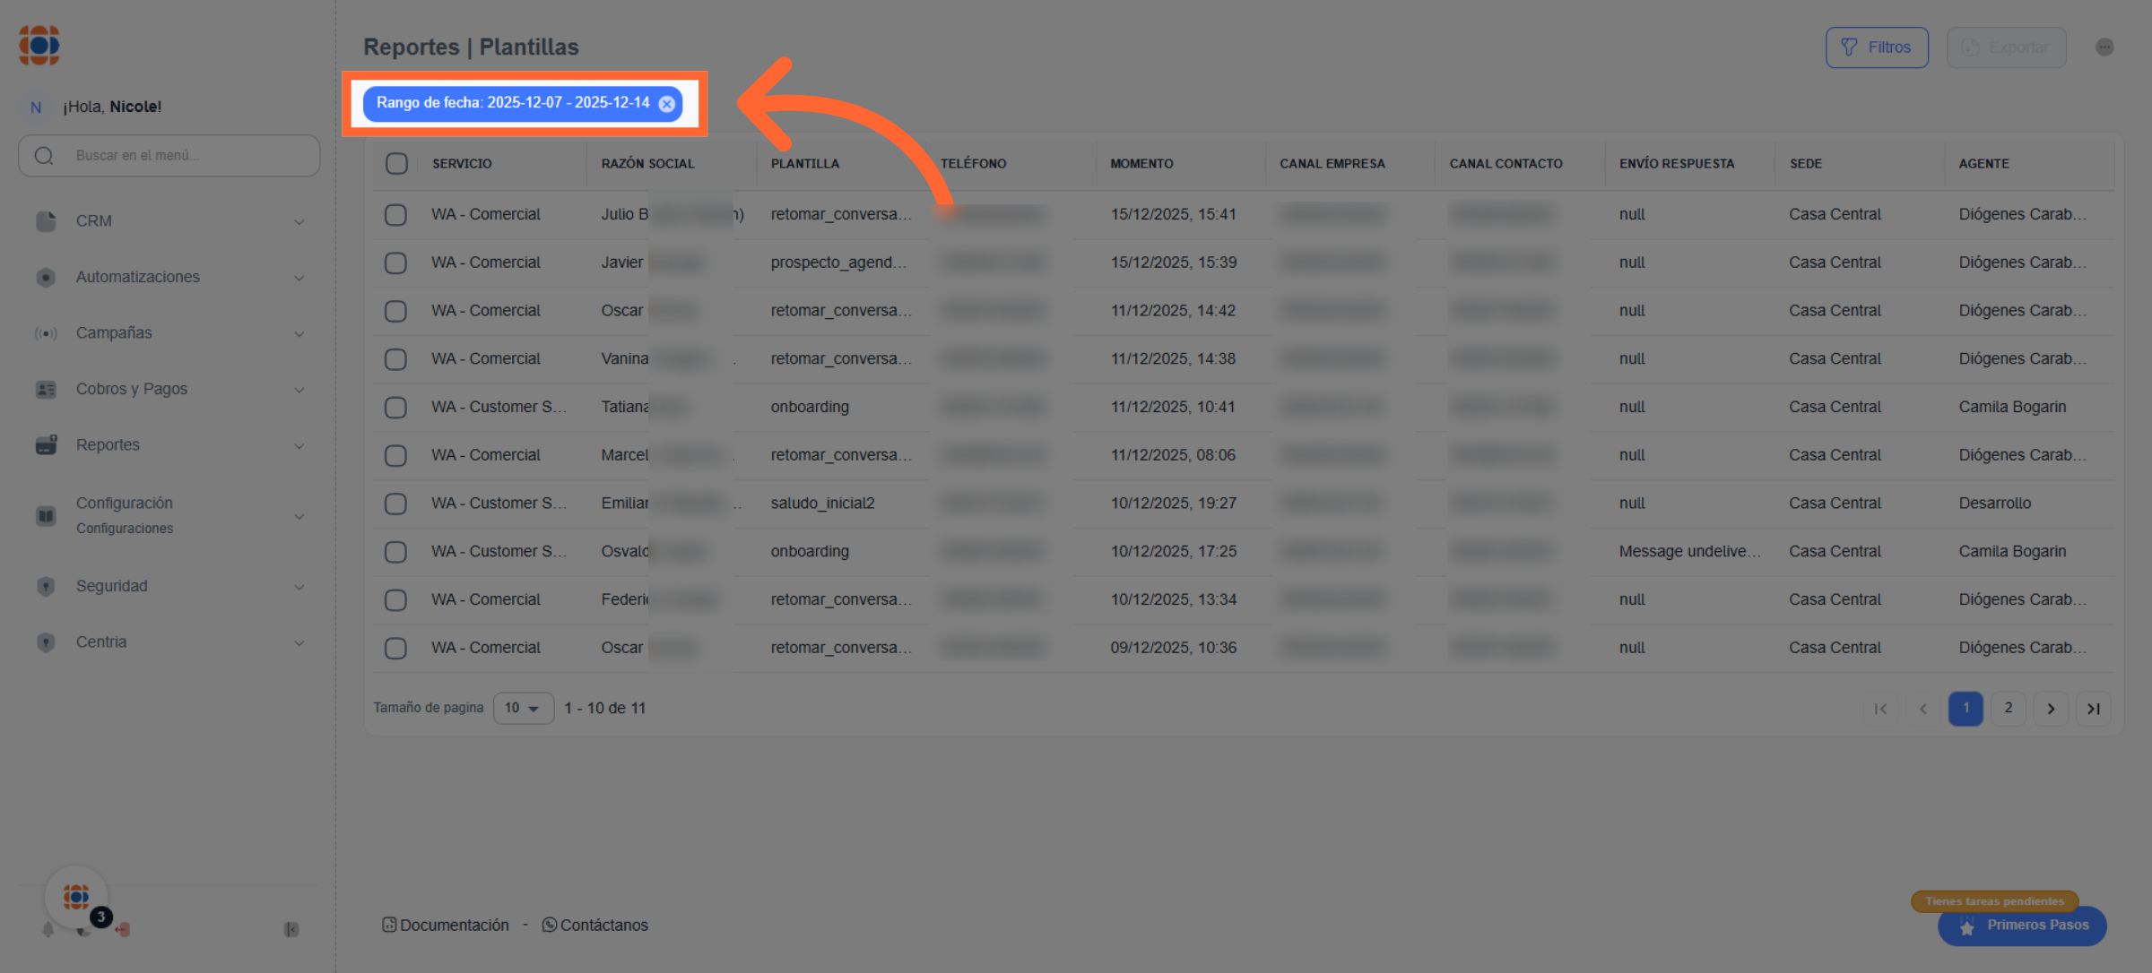Viewport: 2152px width, 973px height.
Task: Select the Tatiana onboarding row checkbox
Action: (x=395, y=408)
